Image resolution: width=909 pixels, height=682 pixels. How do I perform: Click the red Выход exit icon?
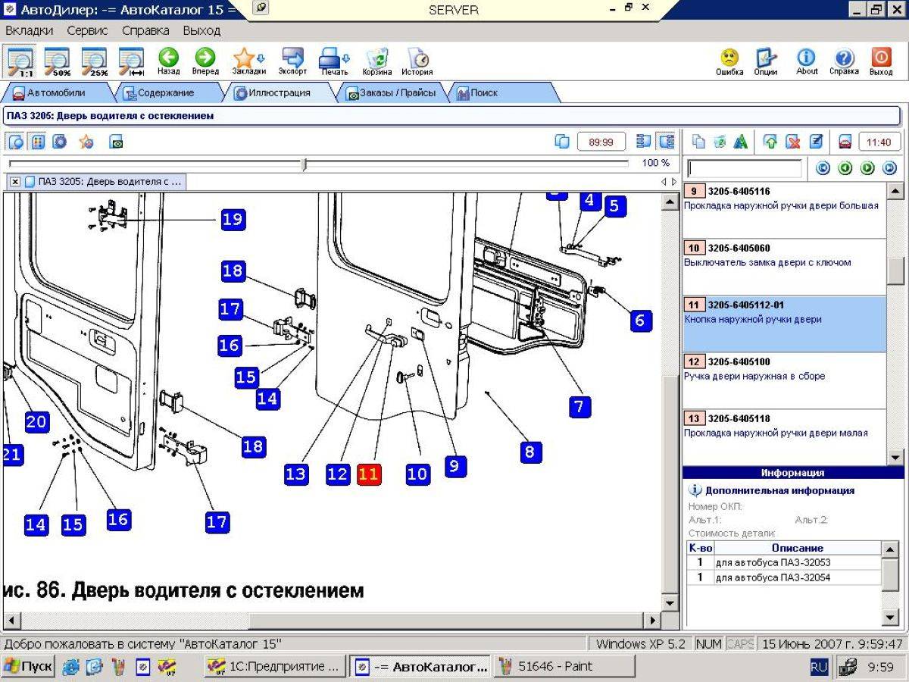[x=881, y=61]
